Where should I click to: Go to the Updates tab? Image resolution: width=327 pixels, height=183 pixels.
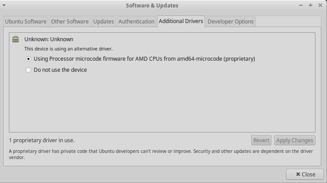103,21
